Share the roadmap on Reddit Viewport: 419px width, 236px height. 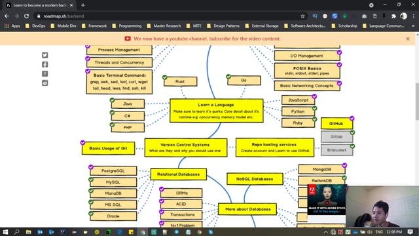coord(45,83)
